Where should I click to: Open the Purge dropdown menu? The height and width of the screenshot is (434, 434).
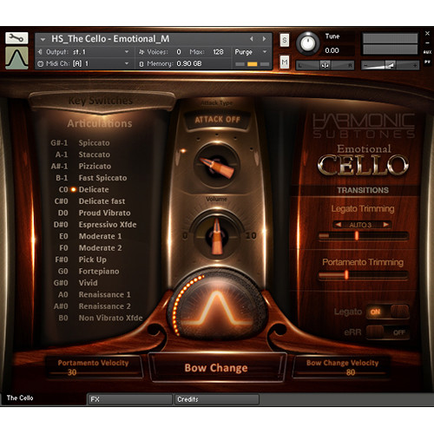[x=251, y=52]
